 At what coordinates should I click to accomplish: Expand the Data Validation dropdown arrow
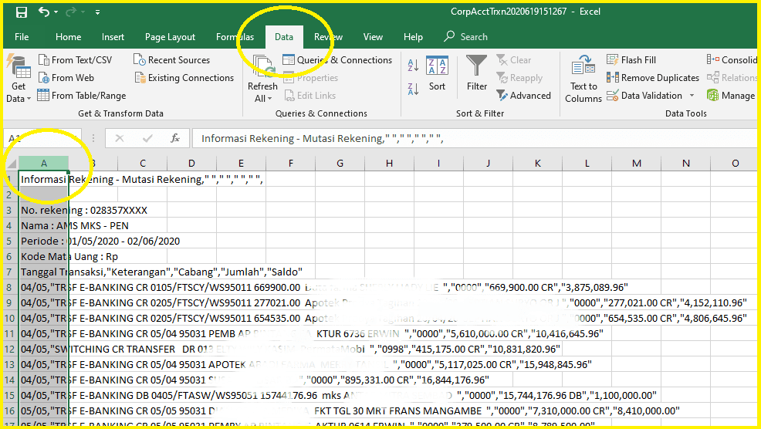coord(692,96)
